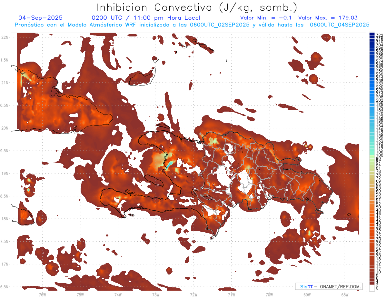Click the "74W" longitude label
Image resolution: width=387 pixels, height=299 pixels.
coord(118,294)
